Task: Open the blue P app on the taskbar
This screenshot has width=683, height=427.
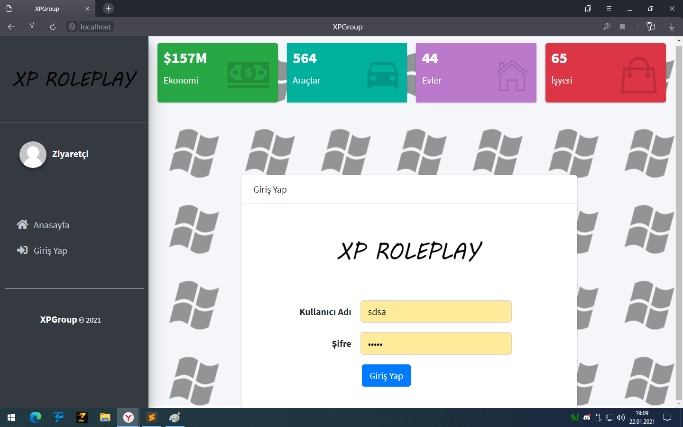Action: [x=58, y=418]
